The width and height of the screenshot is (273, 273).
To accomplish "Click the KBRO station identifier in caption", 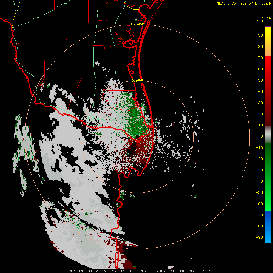I will click(161, 271).
